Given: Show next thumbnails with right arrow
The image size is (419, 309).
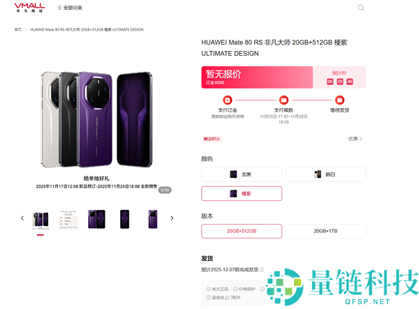Looking at the screenshot, I should pyautogui.click(x=172, y=218).
